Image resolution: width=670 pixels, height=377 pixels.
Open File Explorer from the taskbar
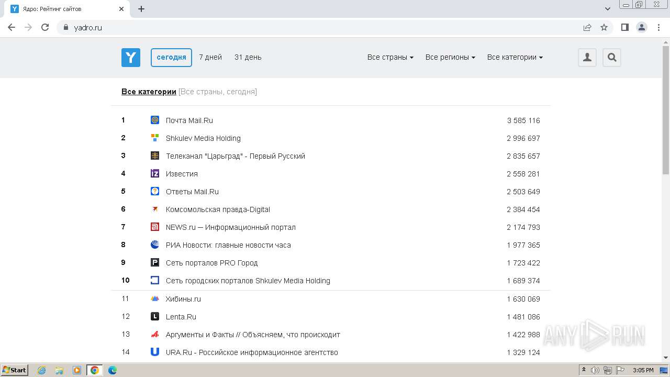pos(59,370)
